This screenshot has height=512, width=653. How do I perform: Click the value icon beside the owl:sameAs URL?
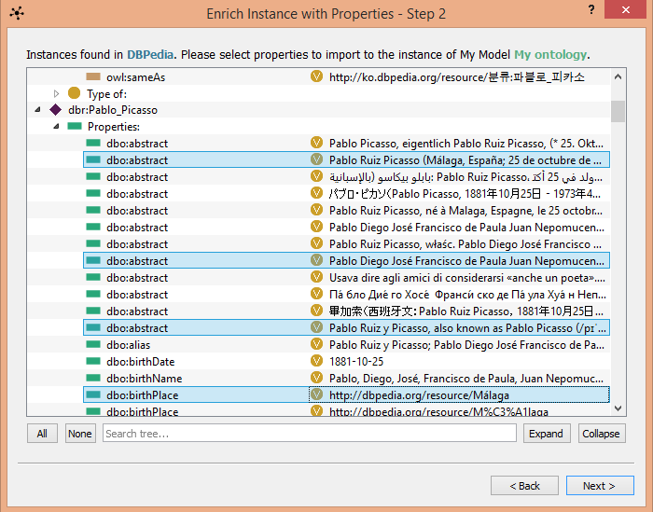coord(317,76)
